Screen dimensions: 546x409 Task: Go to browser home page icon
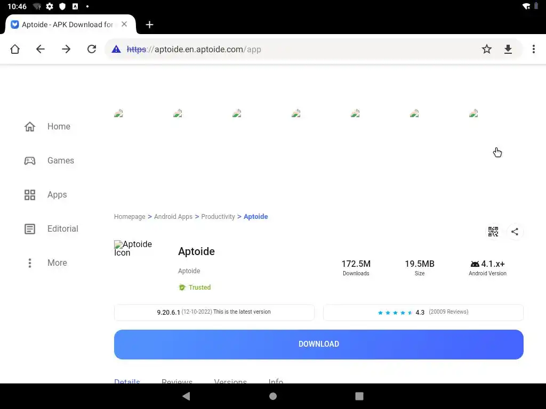pos(15,49)
